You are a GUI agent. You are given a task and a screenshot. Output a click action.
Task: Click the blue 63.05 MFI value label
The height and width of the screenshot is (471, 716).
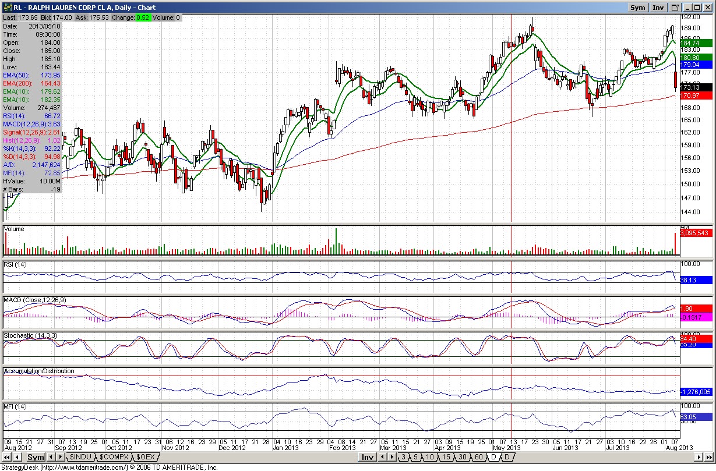[x=696, y=417]
